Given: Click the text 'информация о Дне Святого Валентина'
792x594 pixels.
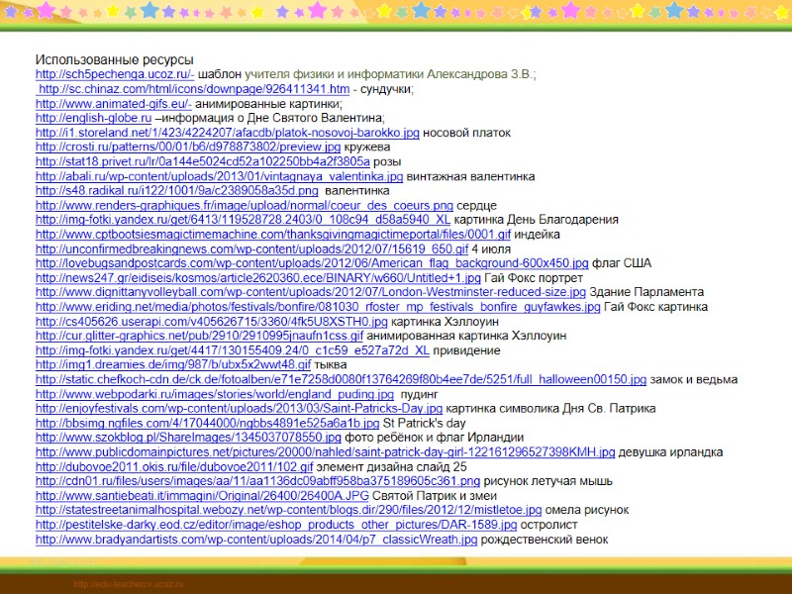Looking at the screenshot, I should point(271,118).
